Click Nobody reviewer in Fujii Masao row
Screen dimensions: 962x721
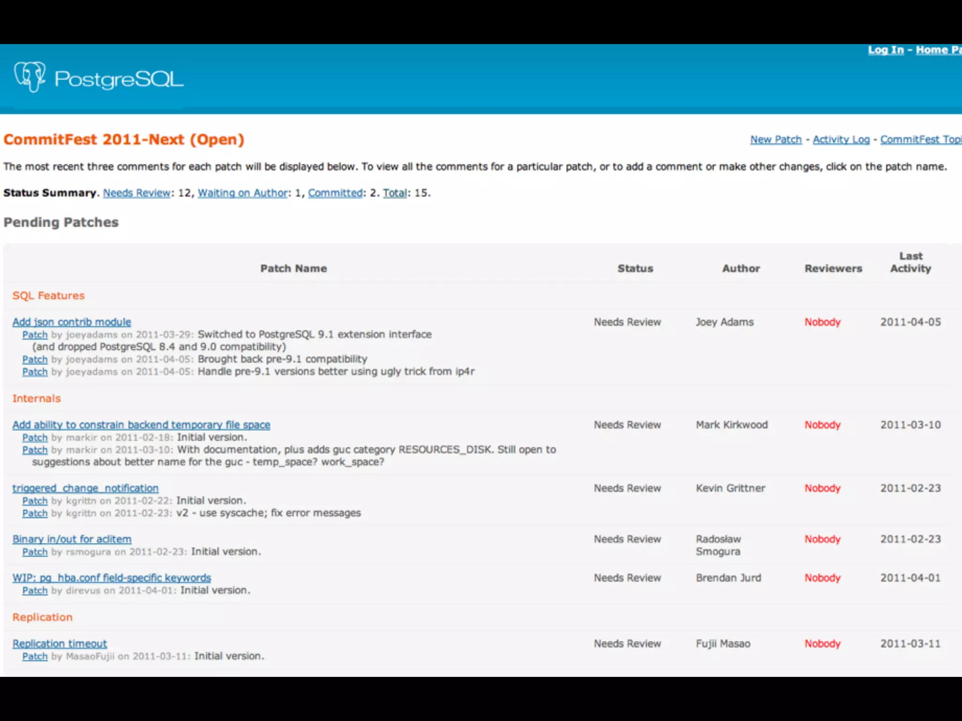pyautogui.click(x=822, y=644)
